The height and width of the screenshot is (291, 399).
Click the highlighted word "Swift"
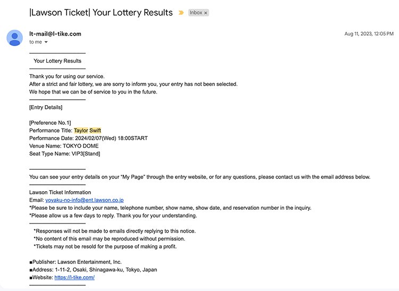coord(95,131)
